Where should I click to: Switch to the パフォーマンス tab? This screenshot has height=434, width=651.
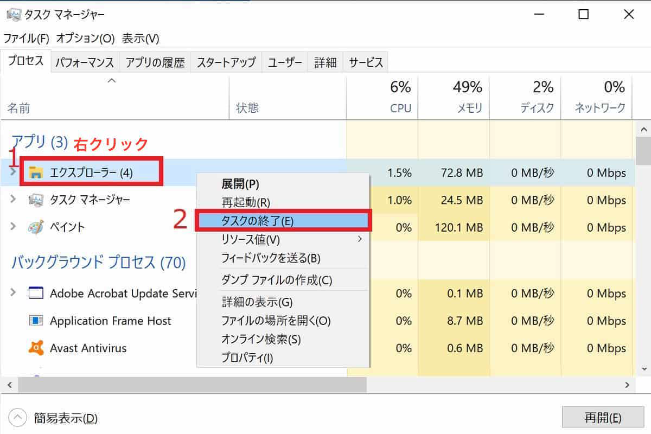coord(85,62)
